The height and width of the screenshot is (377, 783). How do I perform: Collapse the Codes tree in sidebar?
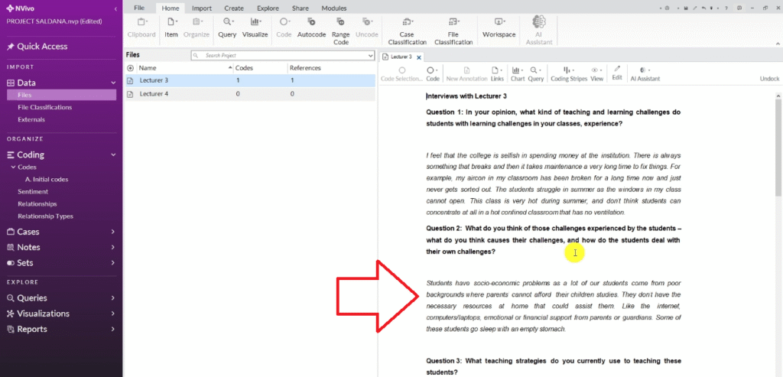12,167
